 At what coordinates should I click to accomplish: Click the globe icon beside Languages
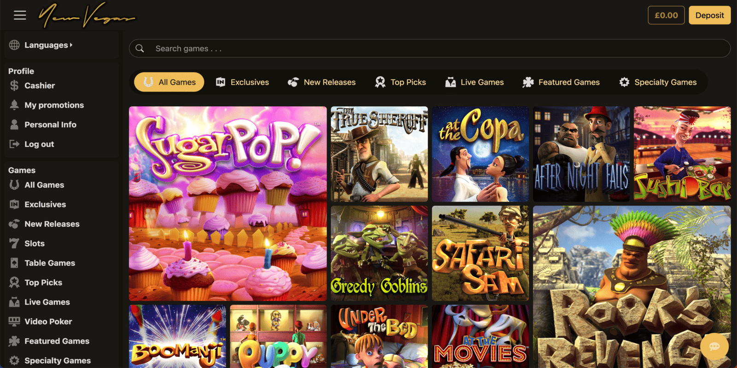14,45
